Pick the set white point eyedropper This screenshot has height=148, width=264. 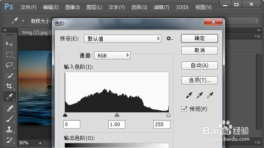coord(210,95)
